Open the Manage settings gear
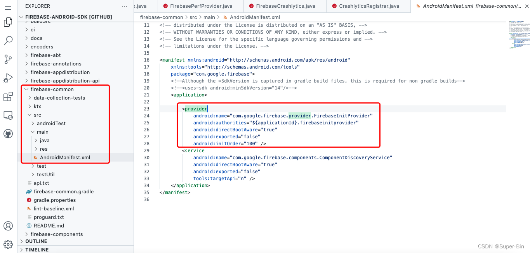The height and width of the screenshot is (253, 530). [8, 244]
